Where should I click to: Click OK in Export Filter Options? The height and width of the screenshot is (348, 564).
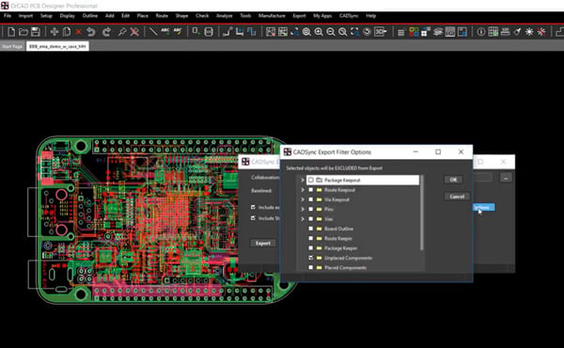[453, 180]
